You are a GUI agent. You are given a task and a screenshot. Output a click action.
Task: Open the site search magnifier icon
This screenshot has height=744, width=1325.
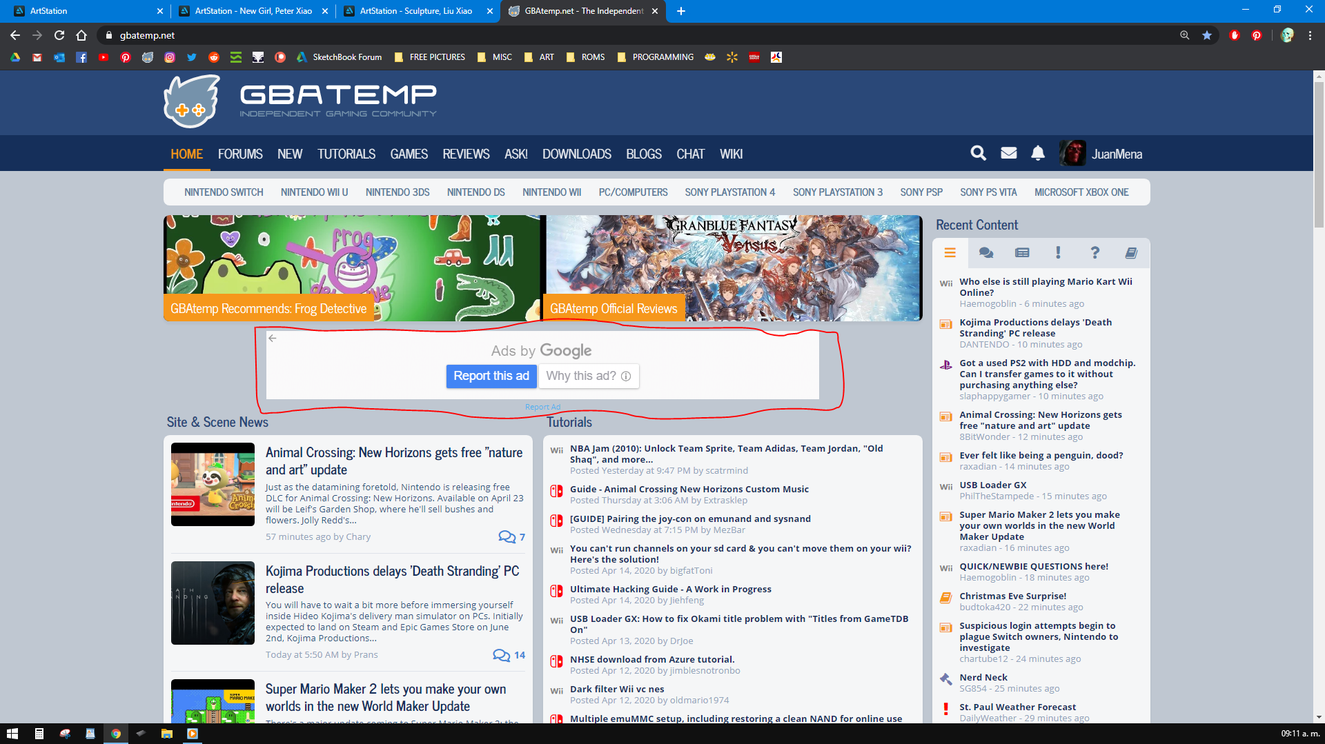[x=978, y=153]
